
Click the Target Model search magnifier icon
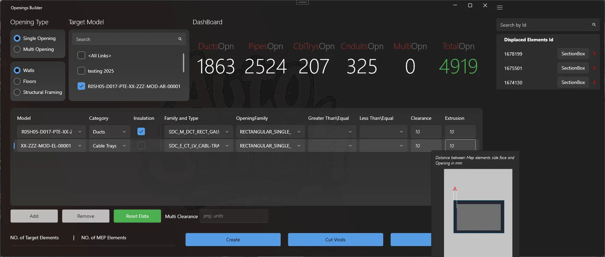(180, 39)
